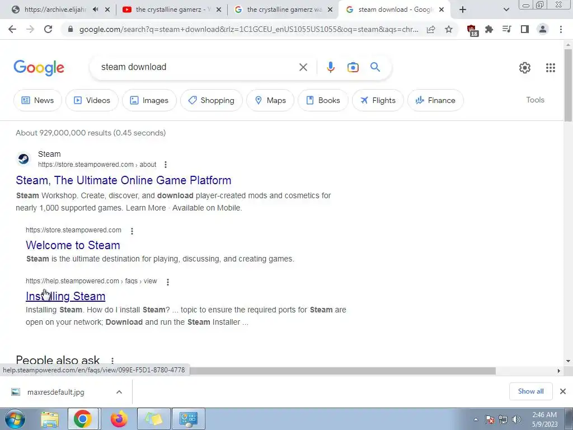
Task: Bookmark page with the star icon
Action: tap(449, 29)
